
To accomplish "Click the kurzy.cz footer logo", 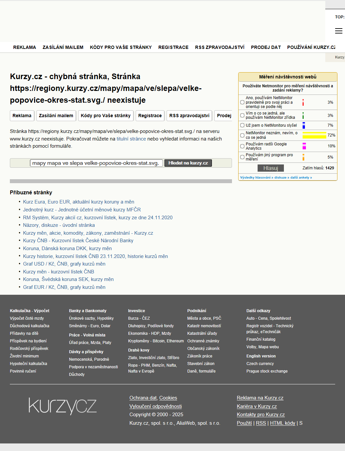I will click(x=62, y=406).
